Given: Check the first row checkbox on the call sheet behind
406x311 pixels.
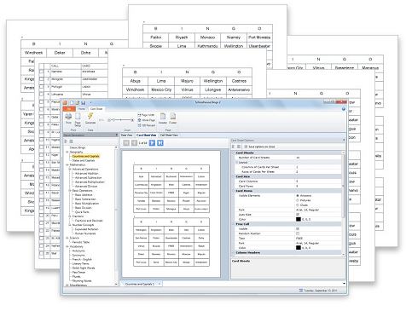Looking at the screenshot, I should [x=42, y=72].
